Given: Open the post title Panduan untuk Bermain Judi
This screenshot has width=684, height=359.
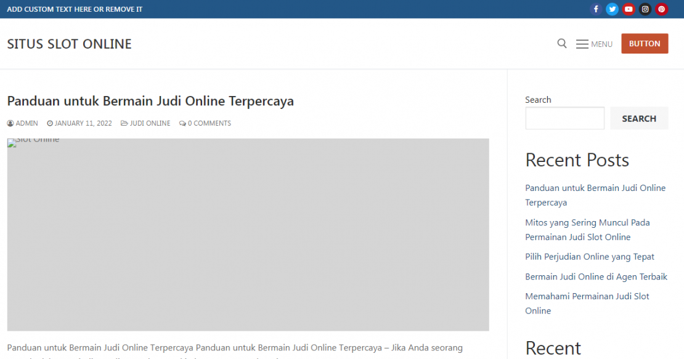Looking at the screenshot, I should (150, 101).
